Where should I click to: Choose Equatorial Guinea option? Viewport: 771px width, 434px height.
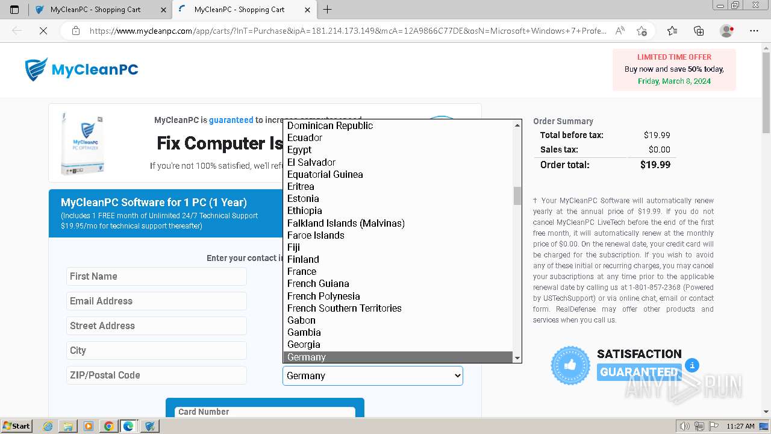tap(398, 174)
